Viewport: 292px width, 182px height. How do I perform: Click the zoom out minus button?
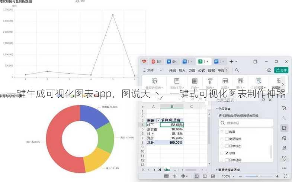point(240,176)
